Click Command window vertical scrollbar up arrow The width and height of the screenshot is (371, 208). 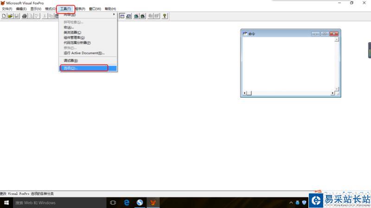point(337,39)
